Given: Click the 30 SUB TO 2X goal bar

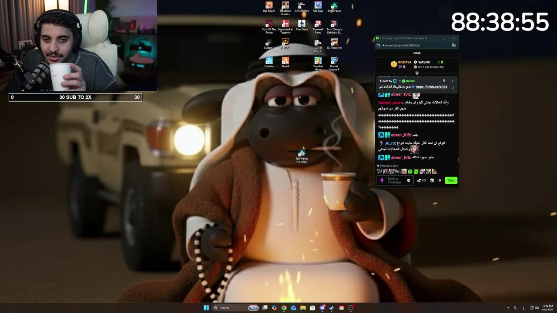Looking at the screenshot, I should coord(75,97).
